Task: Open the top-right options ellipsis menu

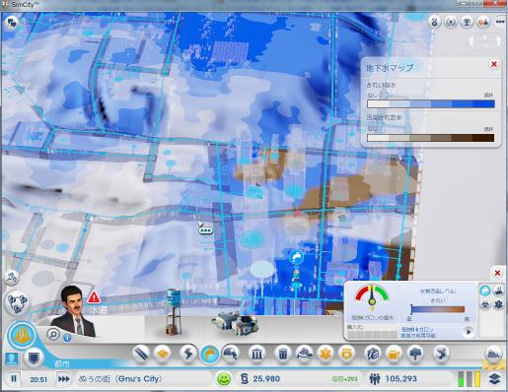Action: pos(500,22)
